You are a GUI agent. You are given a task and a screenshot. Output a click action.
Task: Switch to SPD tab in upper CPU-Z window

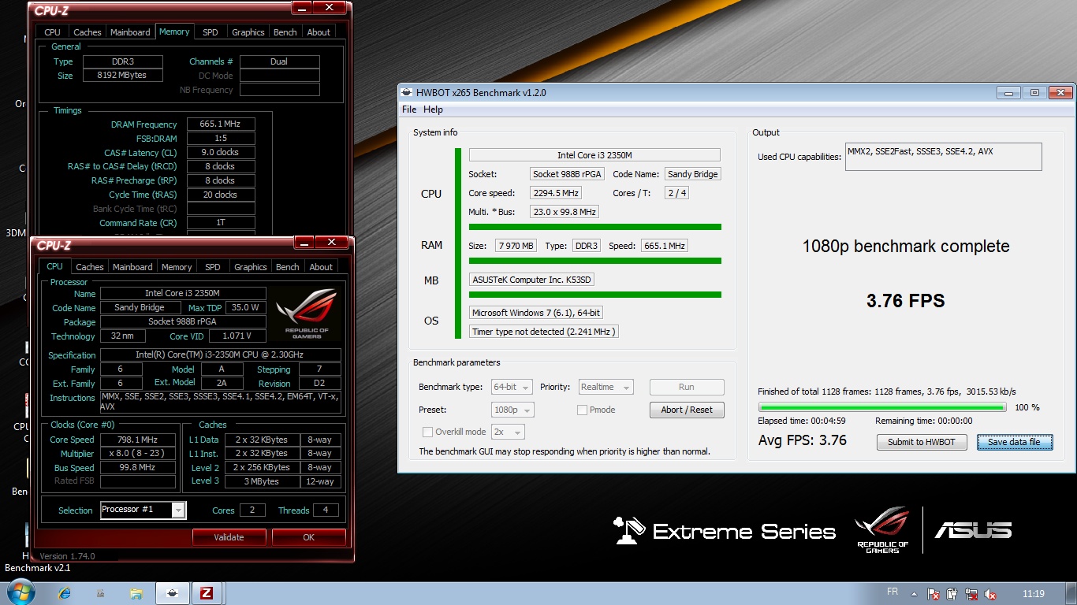[211, 32]
